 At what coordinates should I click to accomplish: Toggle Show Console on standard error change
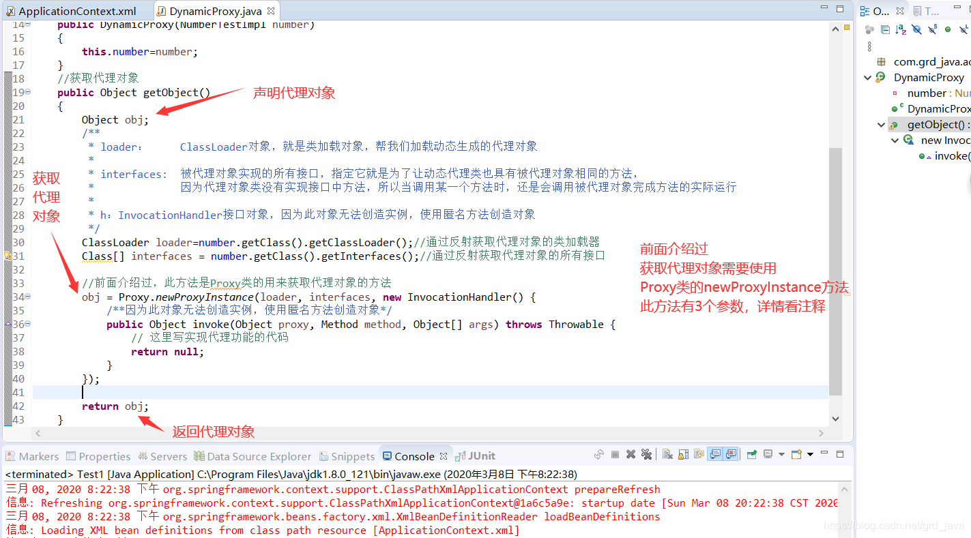(731, 454)
